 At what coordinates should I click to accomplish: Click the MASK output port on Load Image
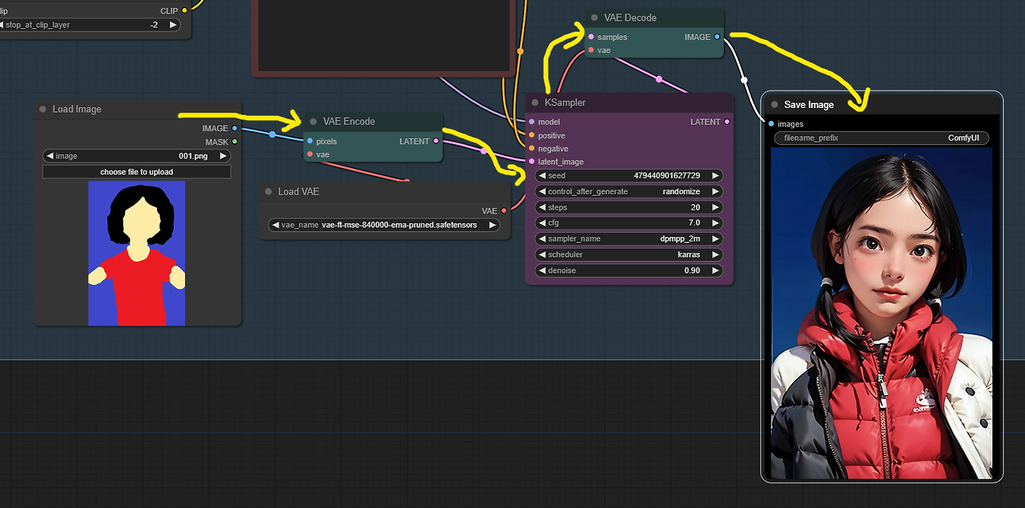[x=235, y=142]
